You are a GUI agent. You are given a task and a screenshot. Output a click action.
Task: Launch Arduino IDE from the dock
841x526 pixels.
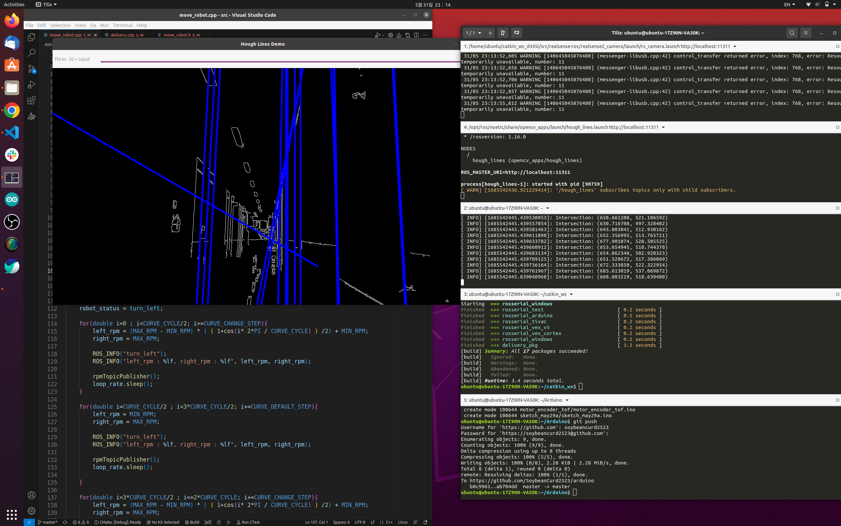click(x=12, y=200)
